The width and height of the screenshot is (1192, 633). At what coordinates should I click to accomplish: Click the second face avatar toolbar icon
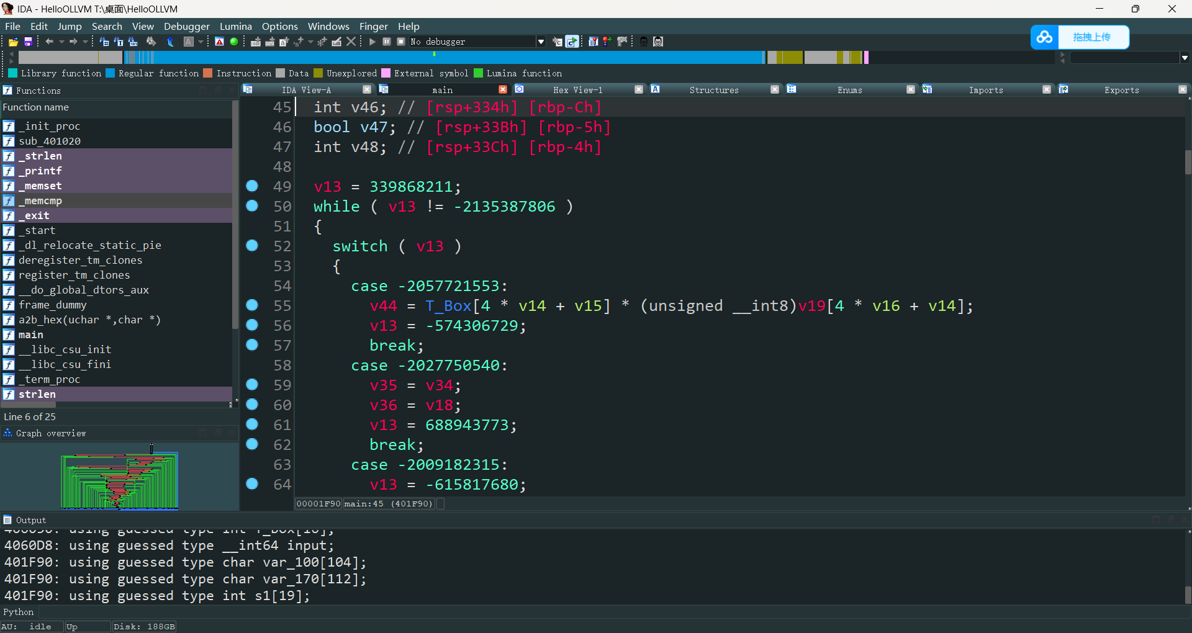click(658, 42)
